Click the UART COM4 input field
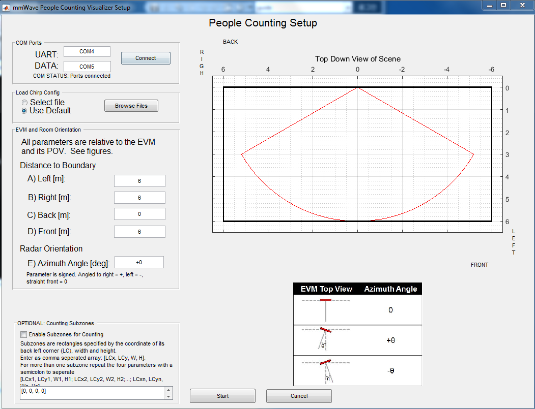This screenshot has height=409, width=535. coord(87,51)
